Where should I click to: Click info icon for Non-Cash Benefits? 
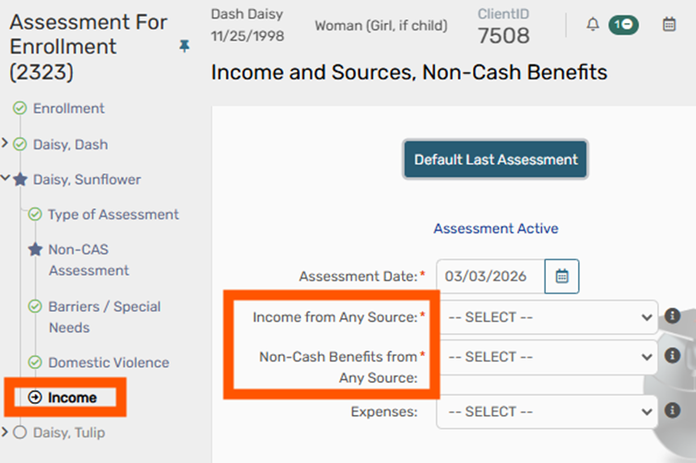click(x=672, y=356)
